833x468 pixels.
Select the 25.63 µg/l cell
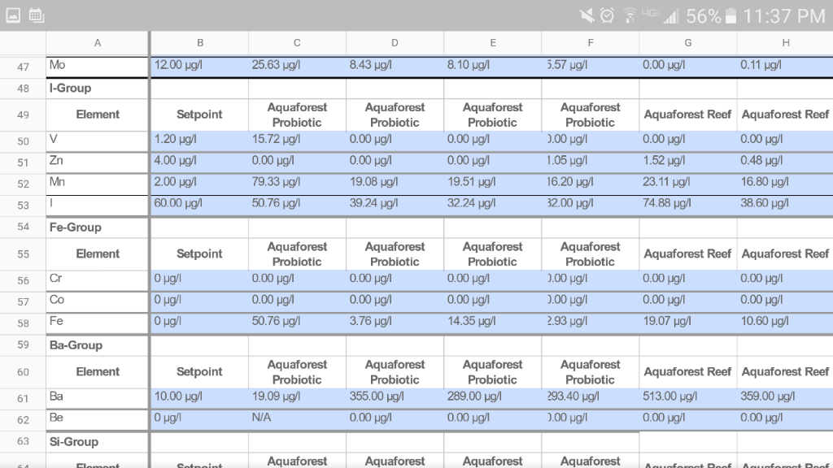(x=297, y=67)
